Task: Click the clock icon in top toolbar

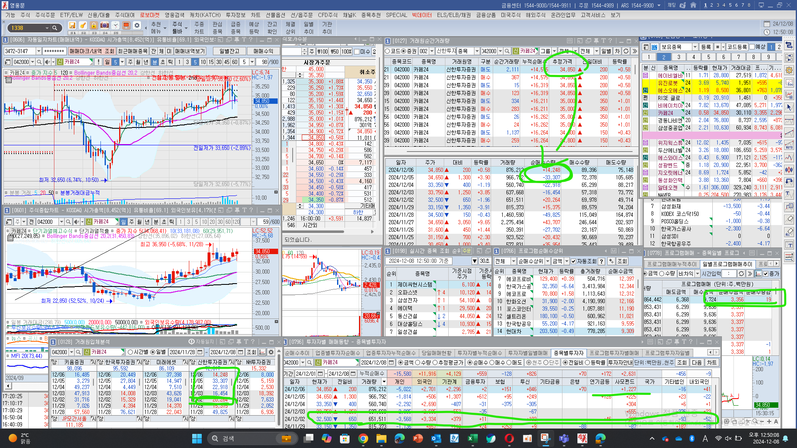Action: 115,25
